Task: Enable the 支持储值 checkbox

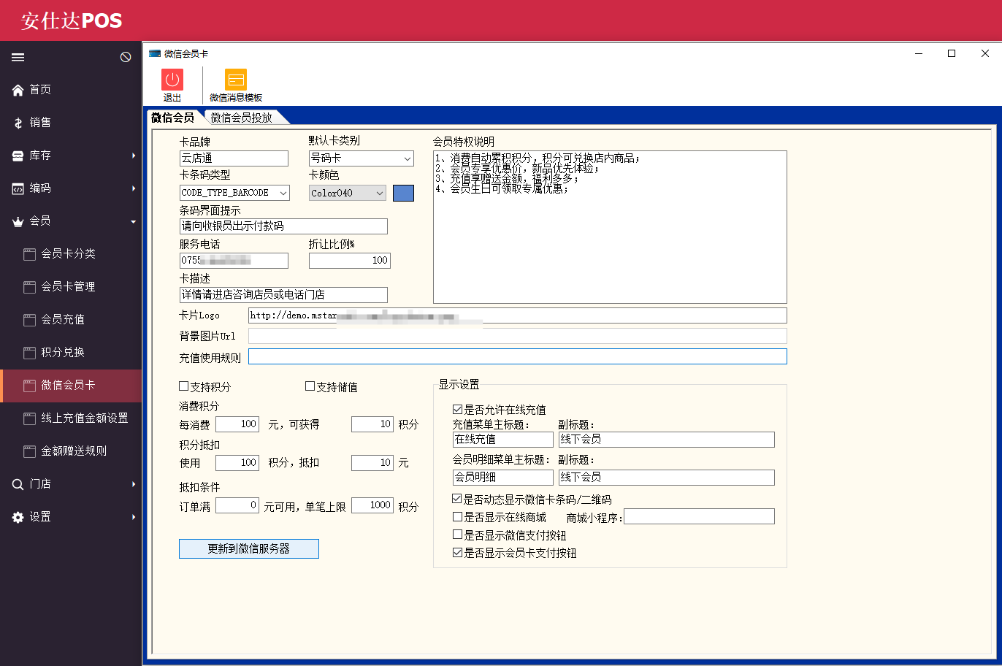Action: coord(310,386)
